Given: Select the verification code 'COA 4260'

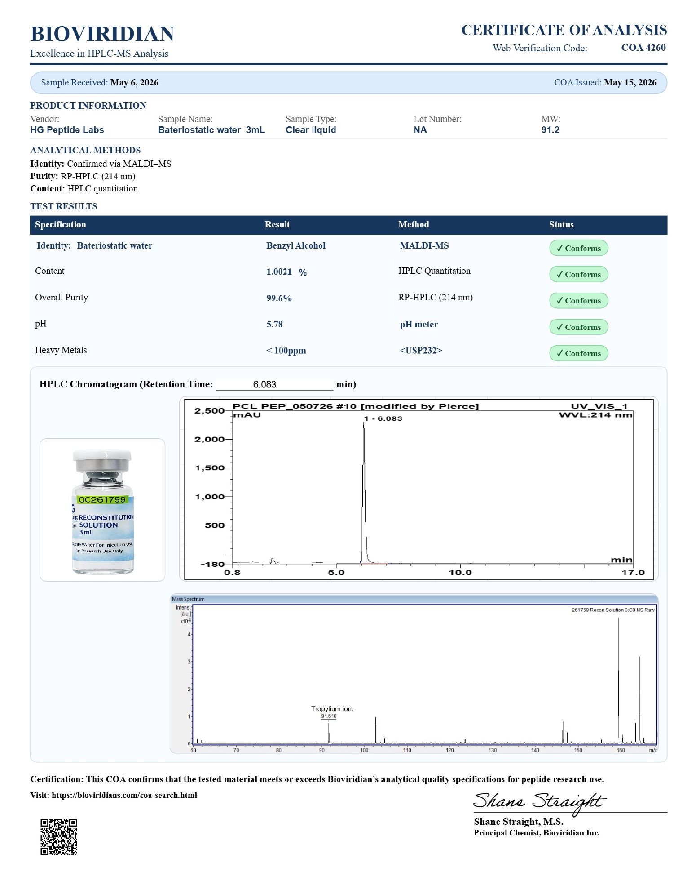Looking at the screenshot, I should (x=643, y=48).
